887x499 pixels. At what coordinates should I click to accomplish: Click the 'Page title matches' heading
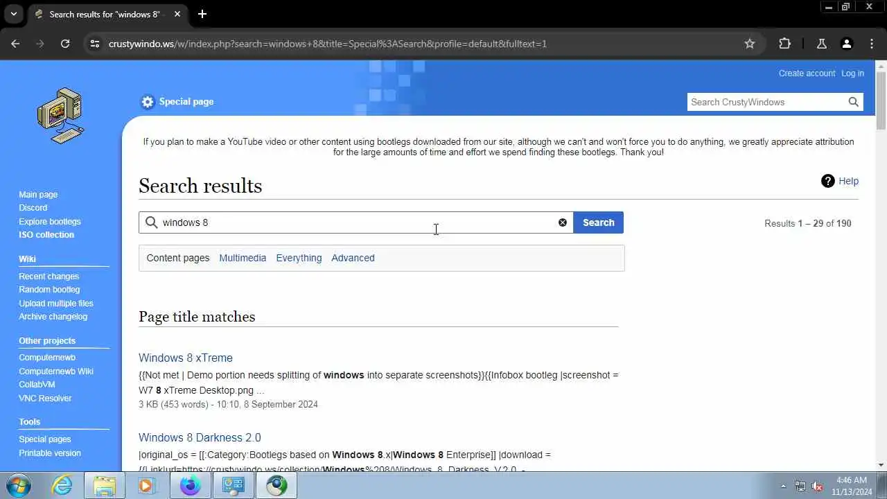point(197,317)
